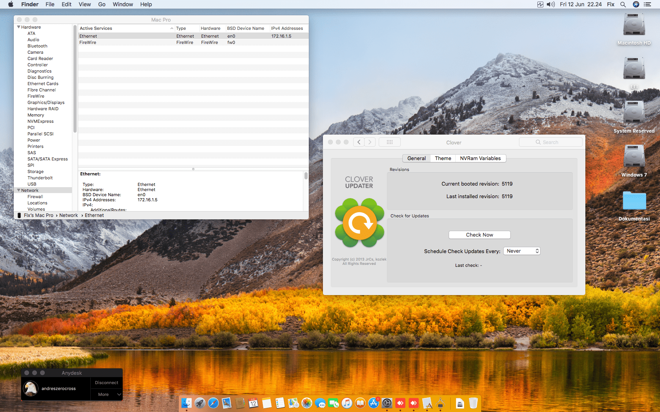Viewport: 660px width, 412px height.
Task: Open the Schedule Check Updates frequency dropdown
Action: pyautogui.click(x=522, y=251)
